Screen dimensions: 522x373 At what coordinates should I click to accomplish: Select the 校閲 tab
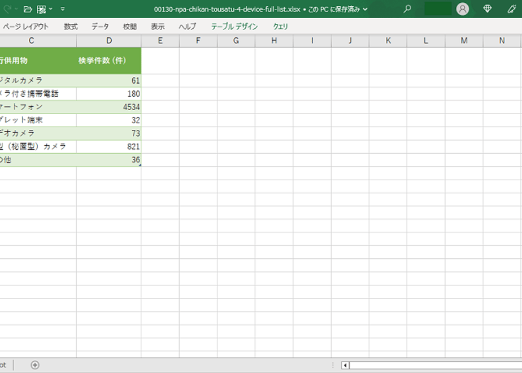[x=130, y=27]
